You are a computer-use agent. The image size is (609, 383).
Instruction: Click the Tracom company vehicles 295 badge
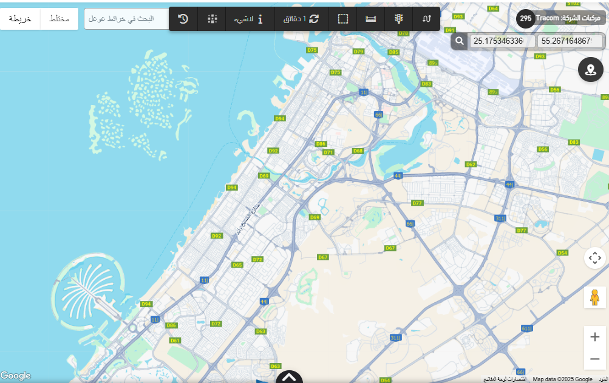click(559, 18)
